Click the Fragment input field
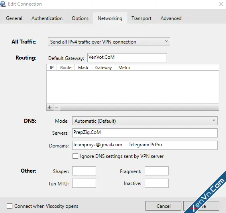This screenshot has width=226, height=213. click(157, 171)
